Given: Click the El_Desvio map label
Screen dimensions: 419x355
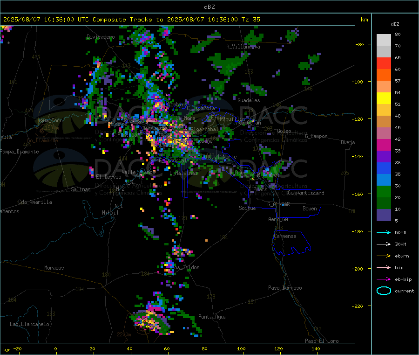Looking at the screenshot, I should coord(108,177).
